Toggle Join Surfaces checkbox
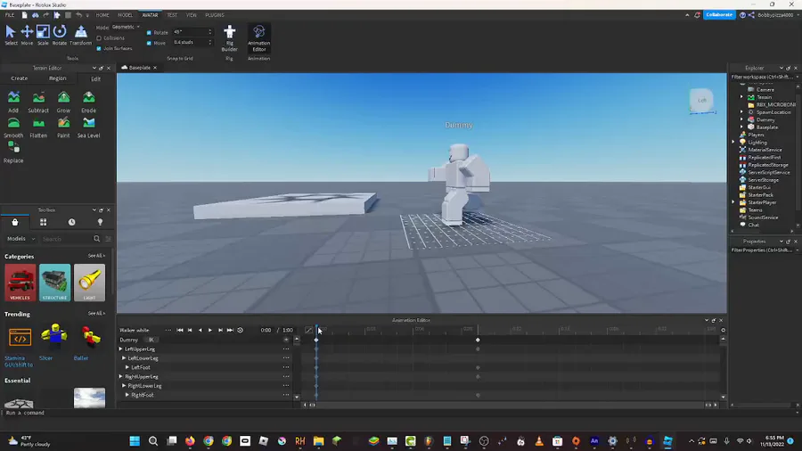This screenshot has height=451, width=802. click(99, 49)
